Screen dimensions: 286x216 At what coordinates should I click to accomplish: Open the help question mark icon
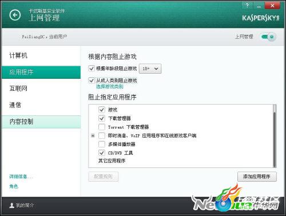tap(247, 5)
